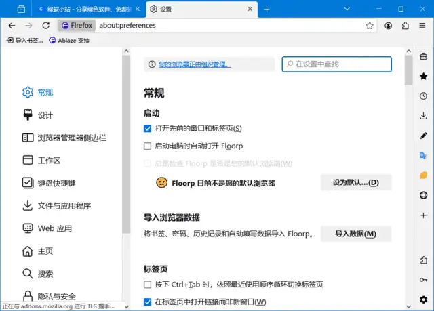Open the notes pencil panel in sidebar

pyautogui.click(x=424, y=136)
